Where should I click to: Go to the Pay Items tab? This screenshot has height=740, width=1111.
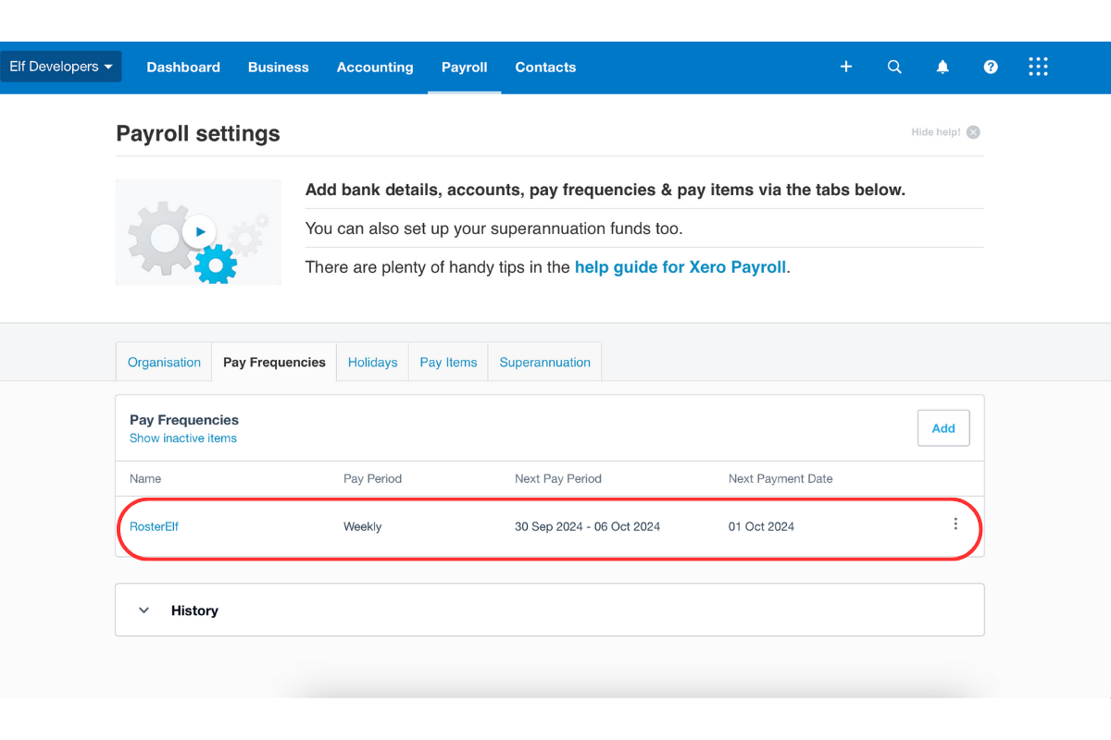click(x=447, y=362)
